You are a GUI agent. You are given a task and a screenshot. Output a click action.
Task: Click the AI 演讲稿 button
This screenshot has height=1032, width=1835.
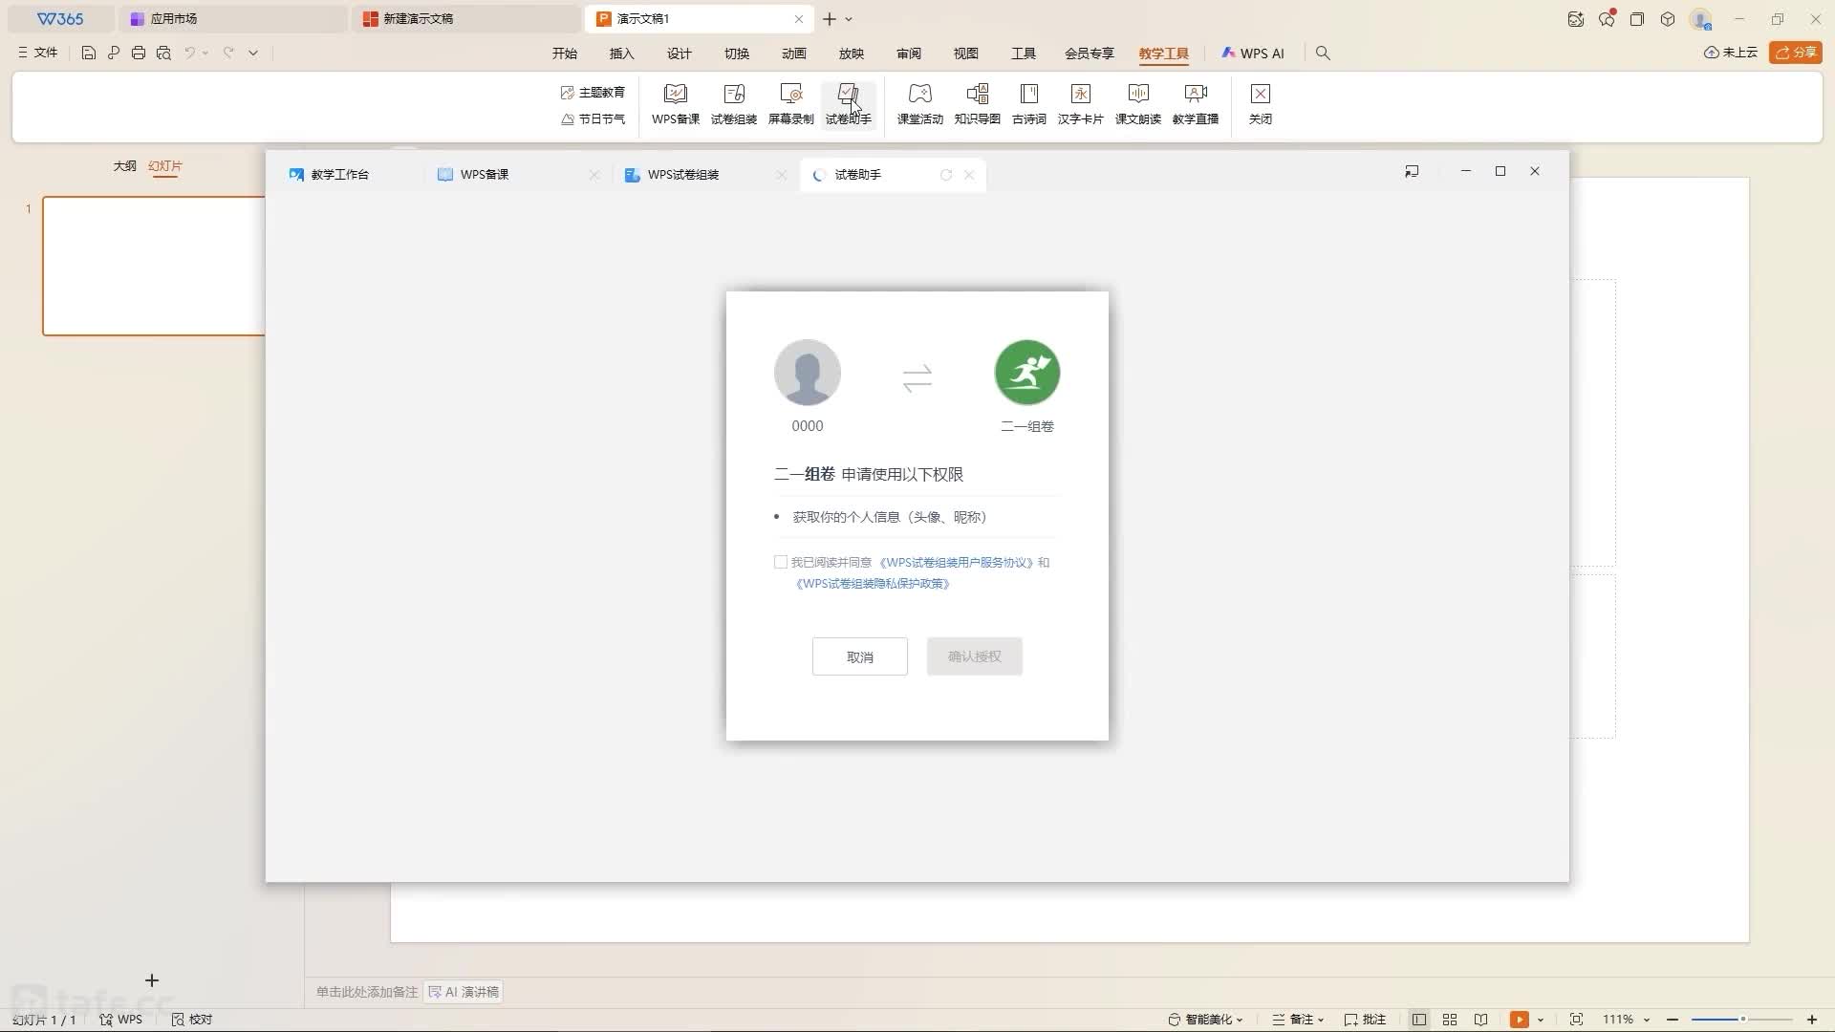[464, 992]
